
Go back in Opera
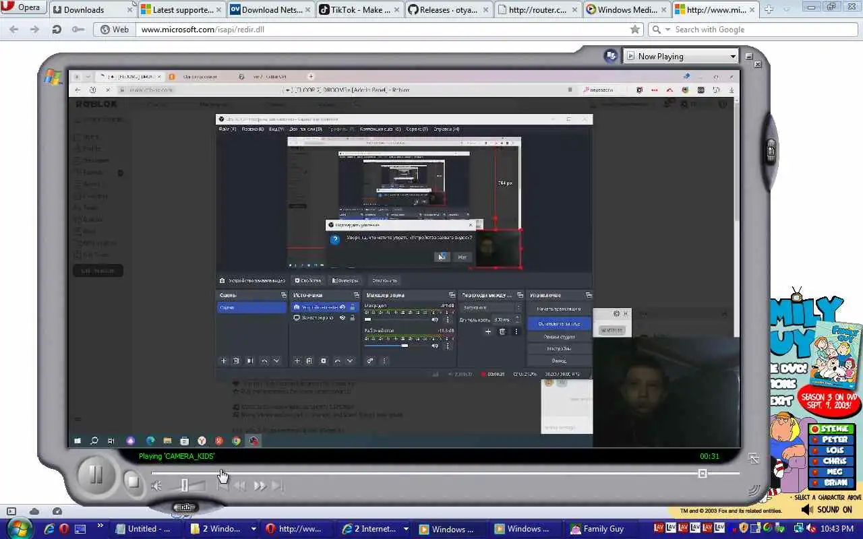tap(13, 30)
